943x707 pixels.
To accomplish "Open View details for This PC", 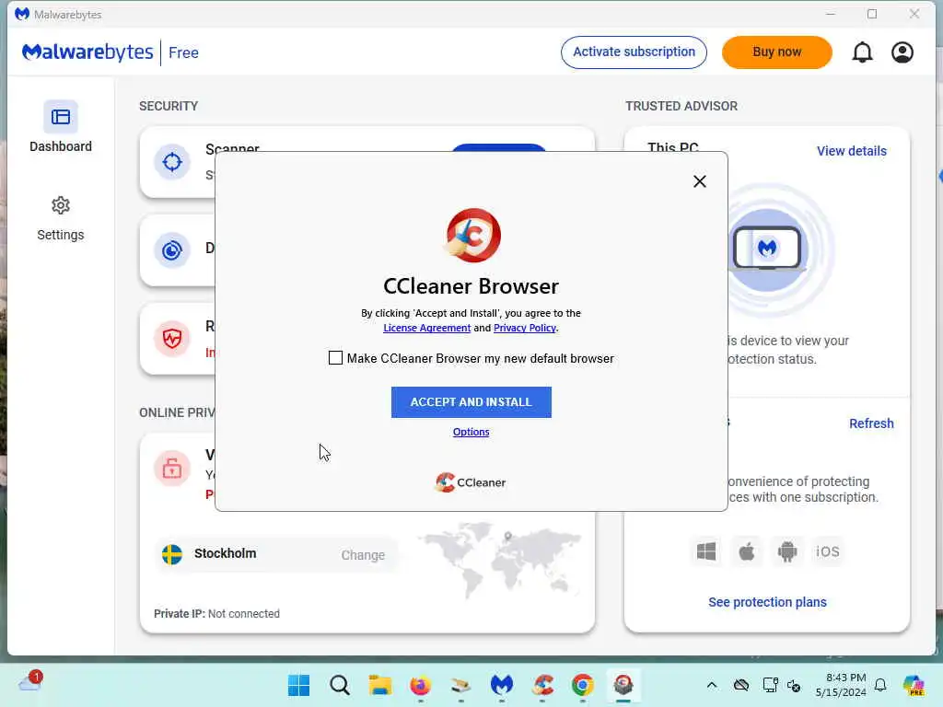I will 852,151.
